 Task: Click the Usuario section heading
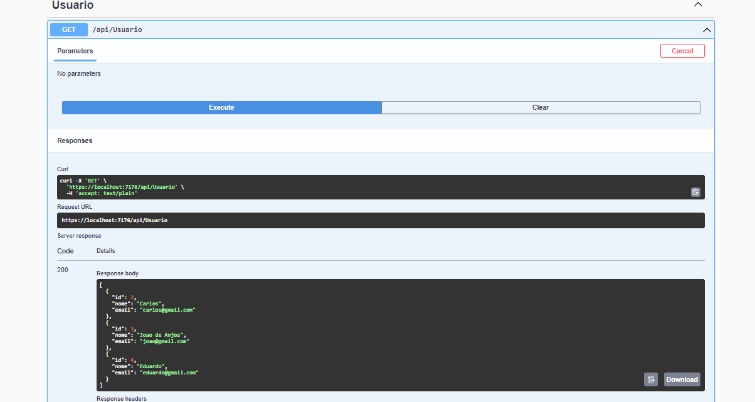(73, 5)
